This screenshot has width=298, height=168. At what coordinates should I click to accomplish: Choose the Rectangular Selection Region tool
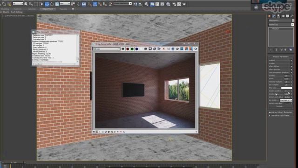36,4
